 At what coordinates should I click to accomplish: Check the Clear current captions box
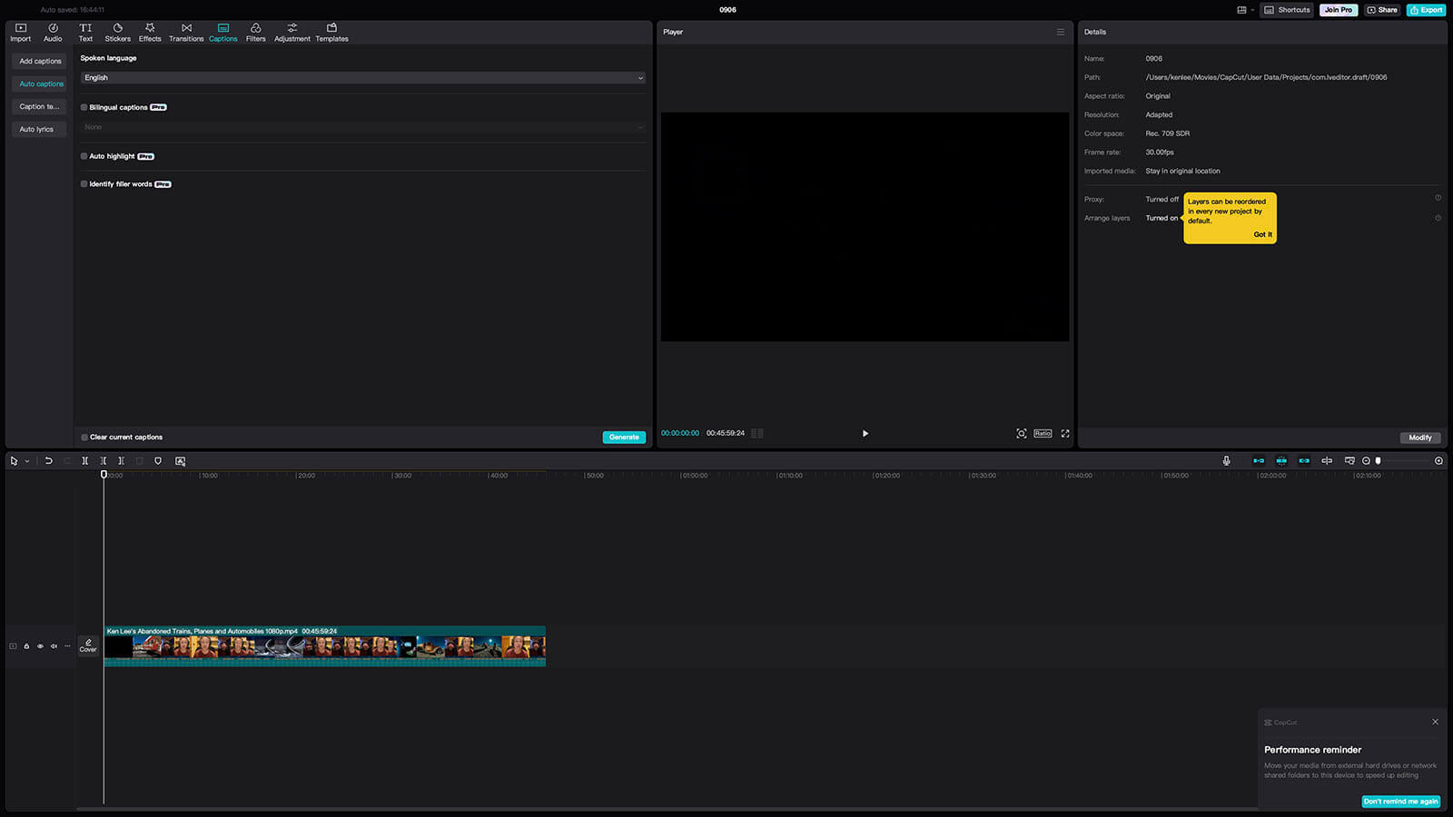coord(84,438)
